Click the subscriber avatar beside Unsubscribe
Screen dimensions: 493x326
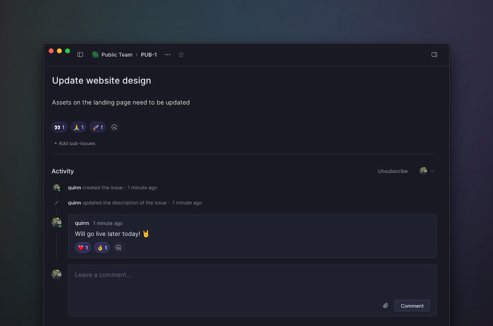423,171
